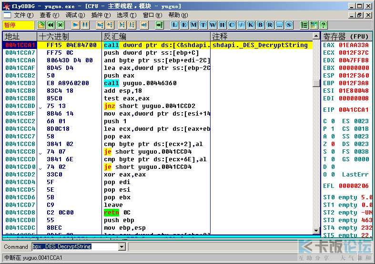Click the shdapi._DES_DecryptString comment

click(x=260, y=45)
